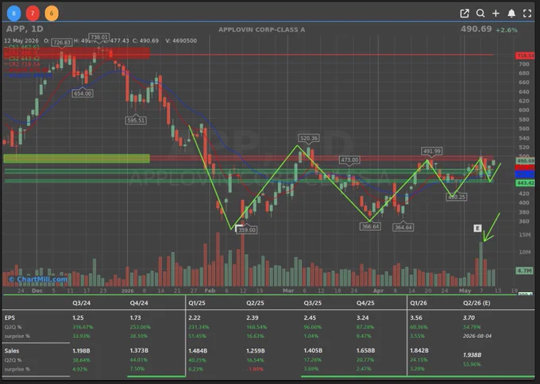
Task: Click the EPS row label
Action: (10, 317)
